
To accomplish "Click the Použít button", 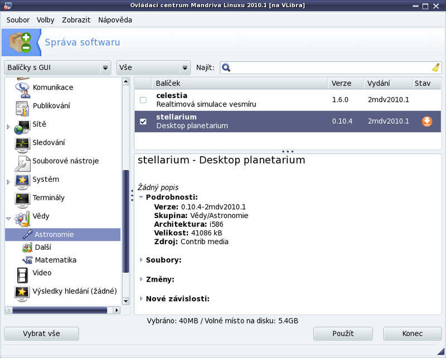I will point(343,333).
